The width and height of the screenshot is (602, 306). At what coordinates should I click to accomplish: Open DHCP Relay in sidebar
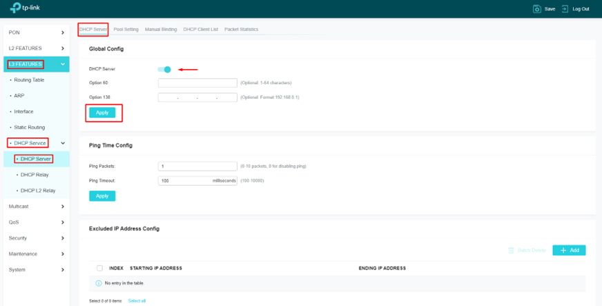click(35, 175)
